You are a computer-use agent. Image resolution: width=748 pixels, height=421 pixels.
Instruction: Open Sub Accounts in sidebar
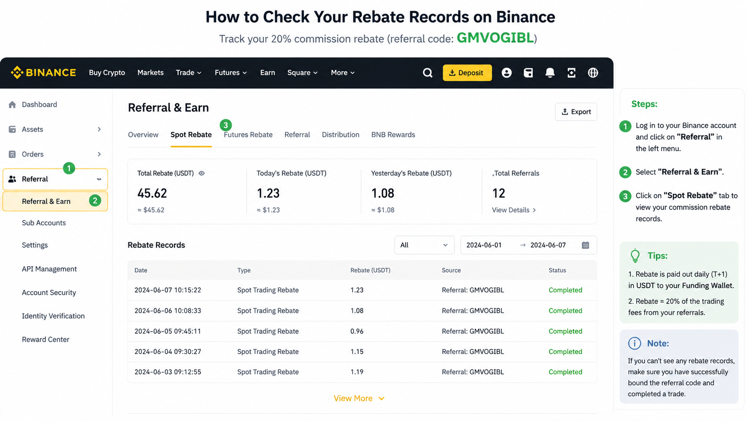pos(44,223)
